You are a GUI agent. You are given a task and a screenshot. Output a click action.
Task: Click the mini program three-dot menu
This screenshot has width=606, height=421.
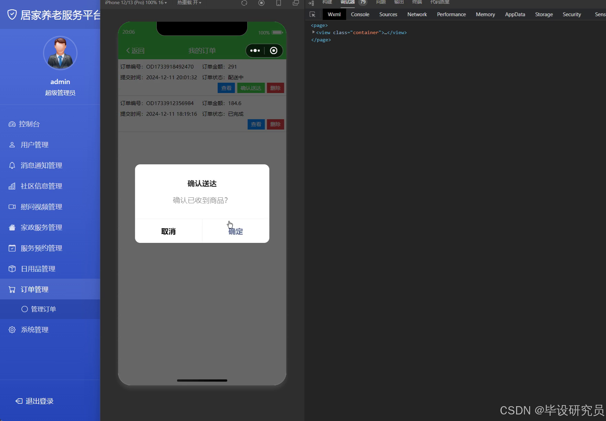(255, 51)
